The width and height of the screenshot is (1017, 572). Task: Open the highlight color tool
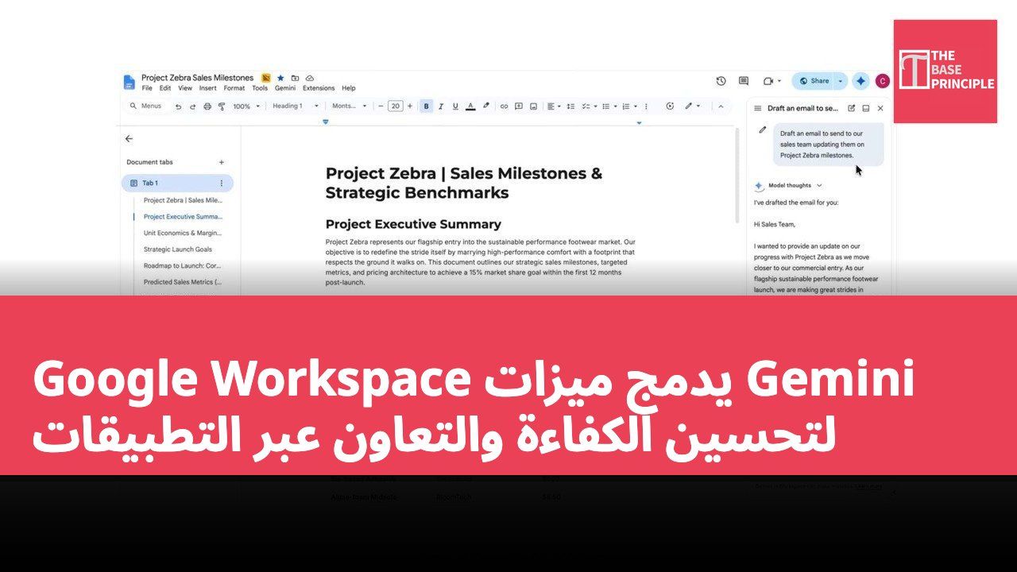(x=485, y=106)
